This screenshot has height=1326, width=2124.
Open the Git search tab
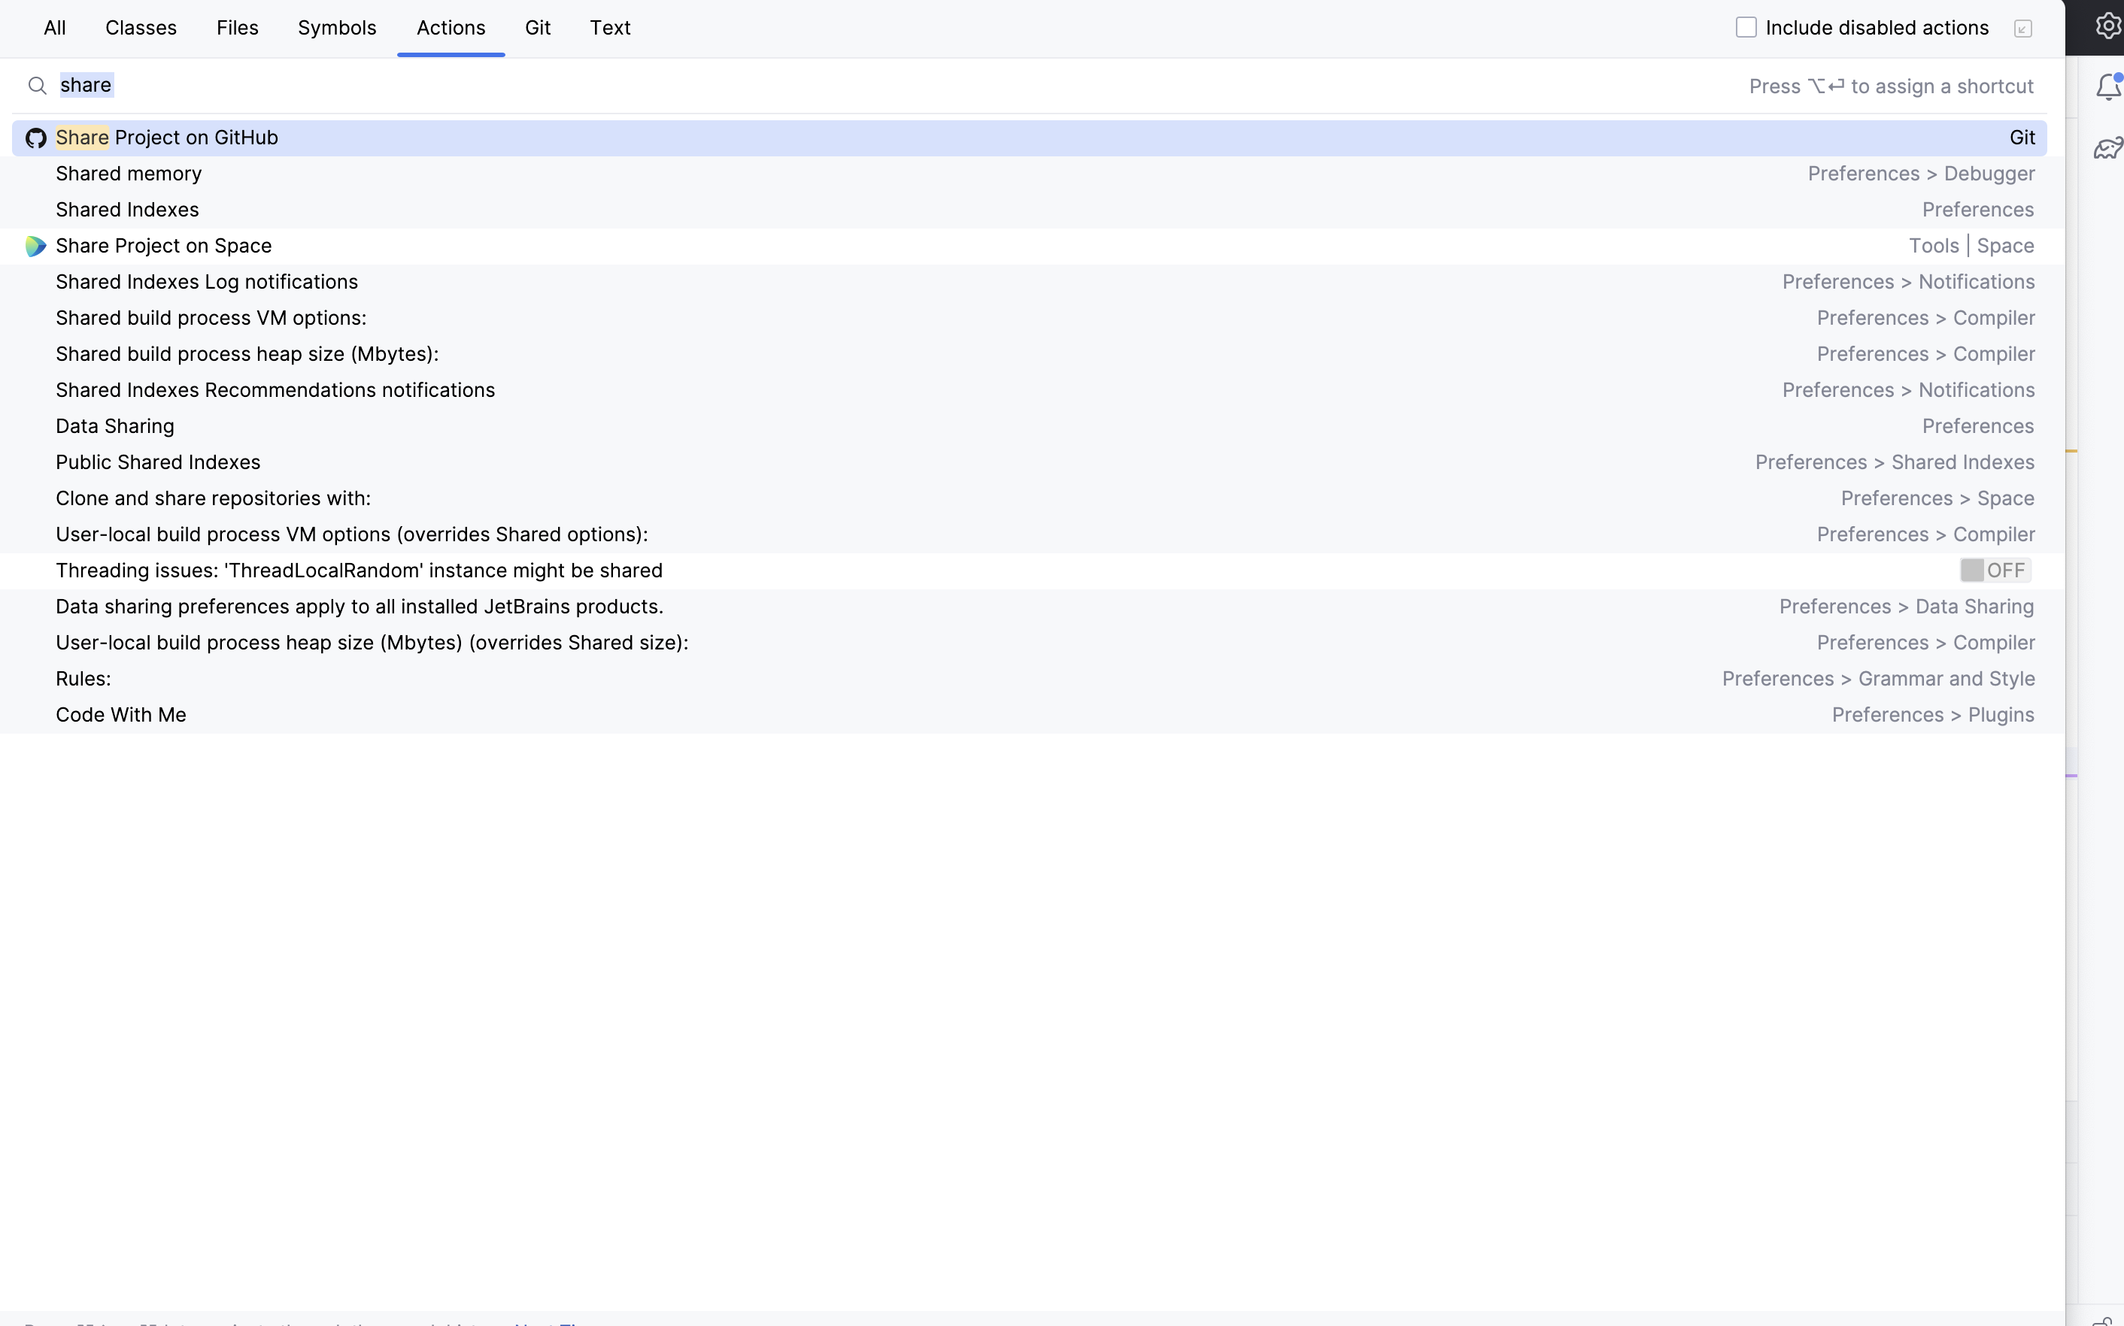click(x=538, y=28)
